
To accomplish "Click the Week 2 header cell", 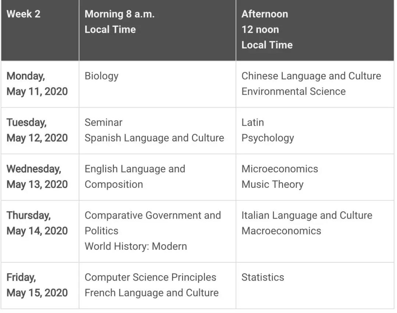I will (24, 14).
